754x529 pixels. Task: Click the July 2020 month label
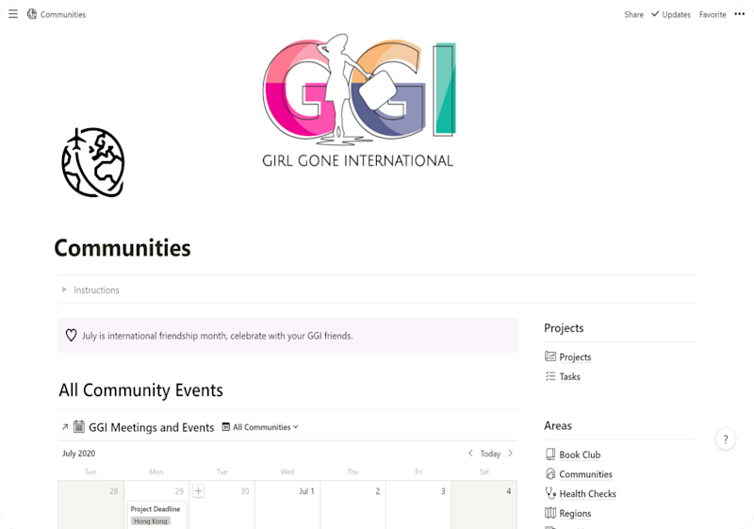[x=79, y=454]
